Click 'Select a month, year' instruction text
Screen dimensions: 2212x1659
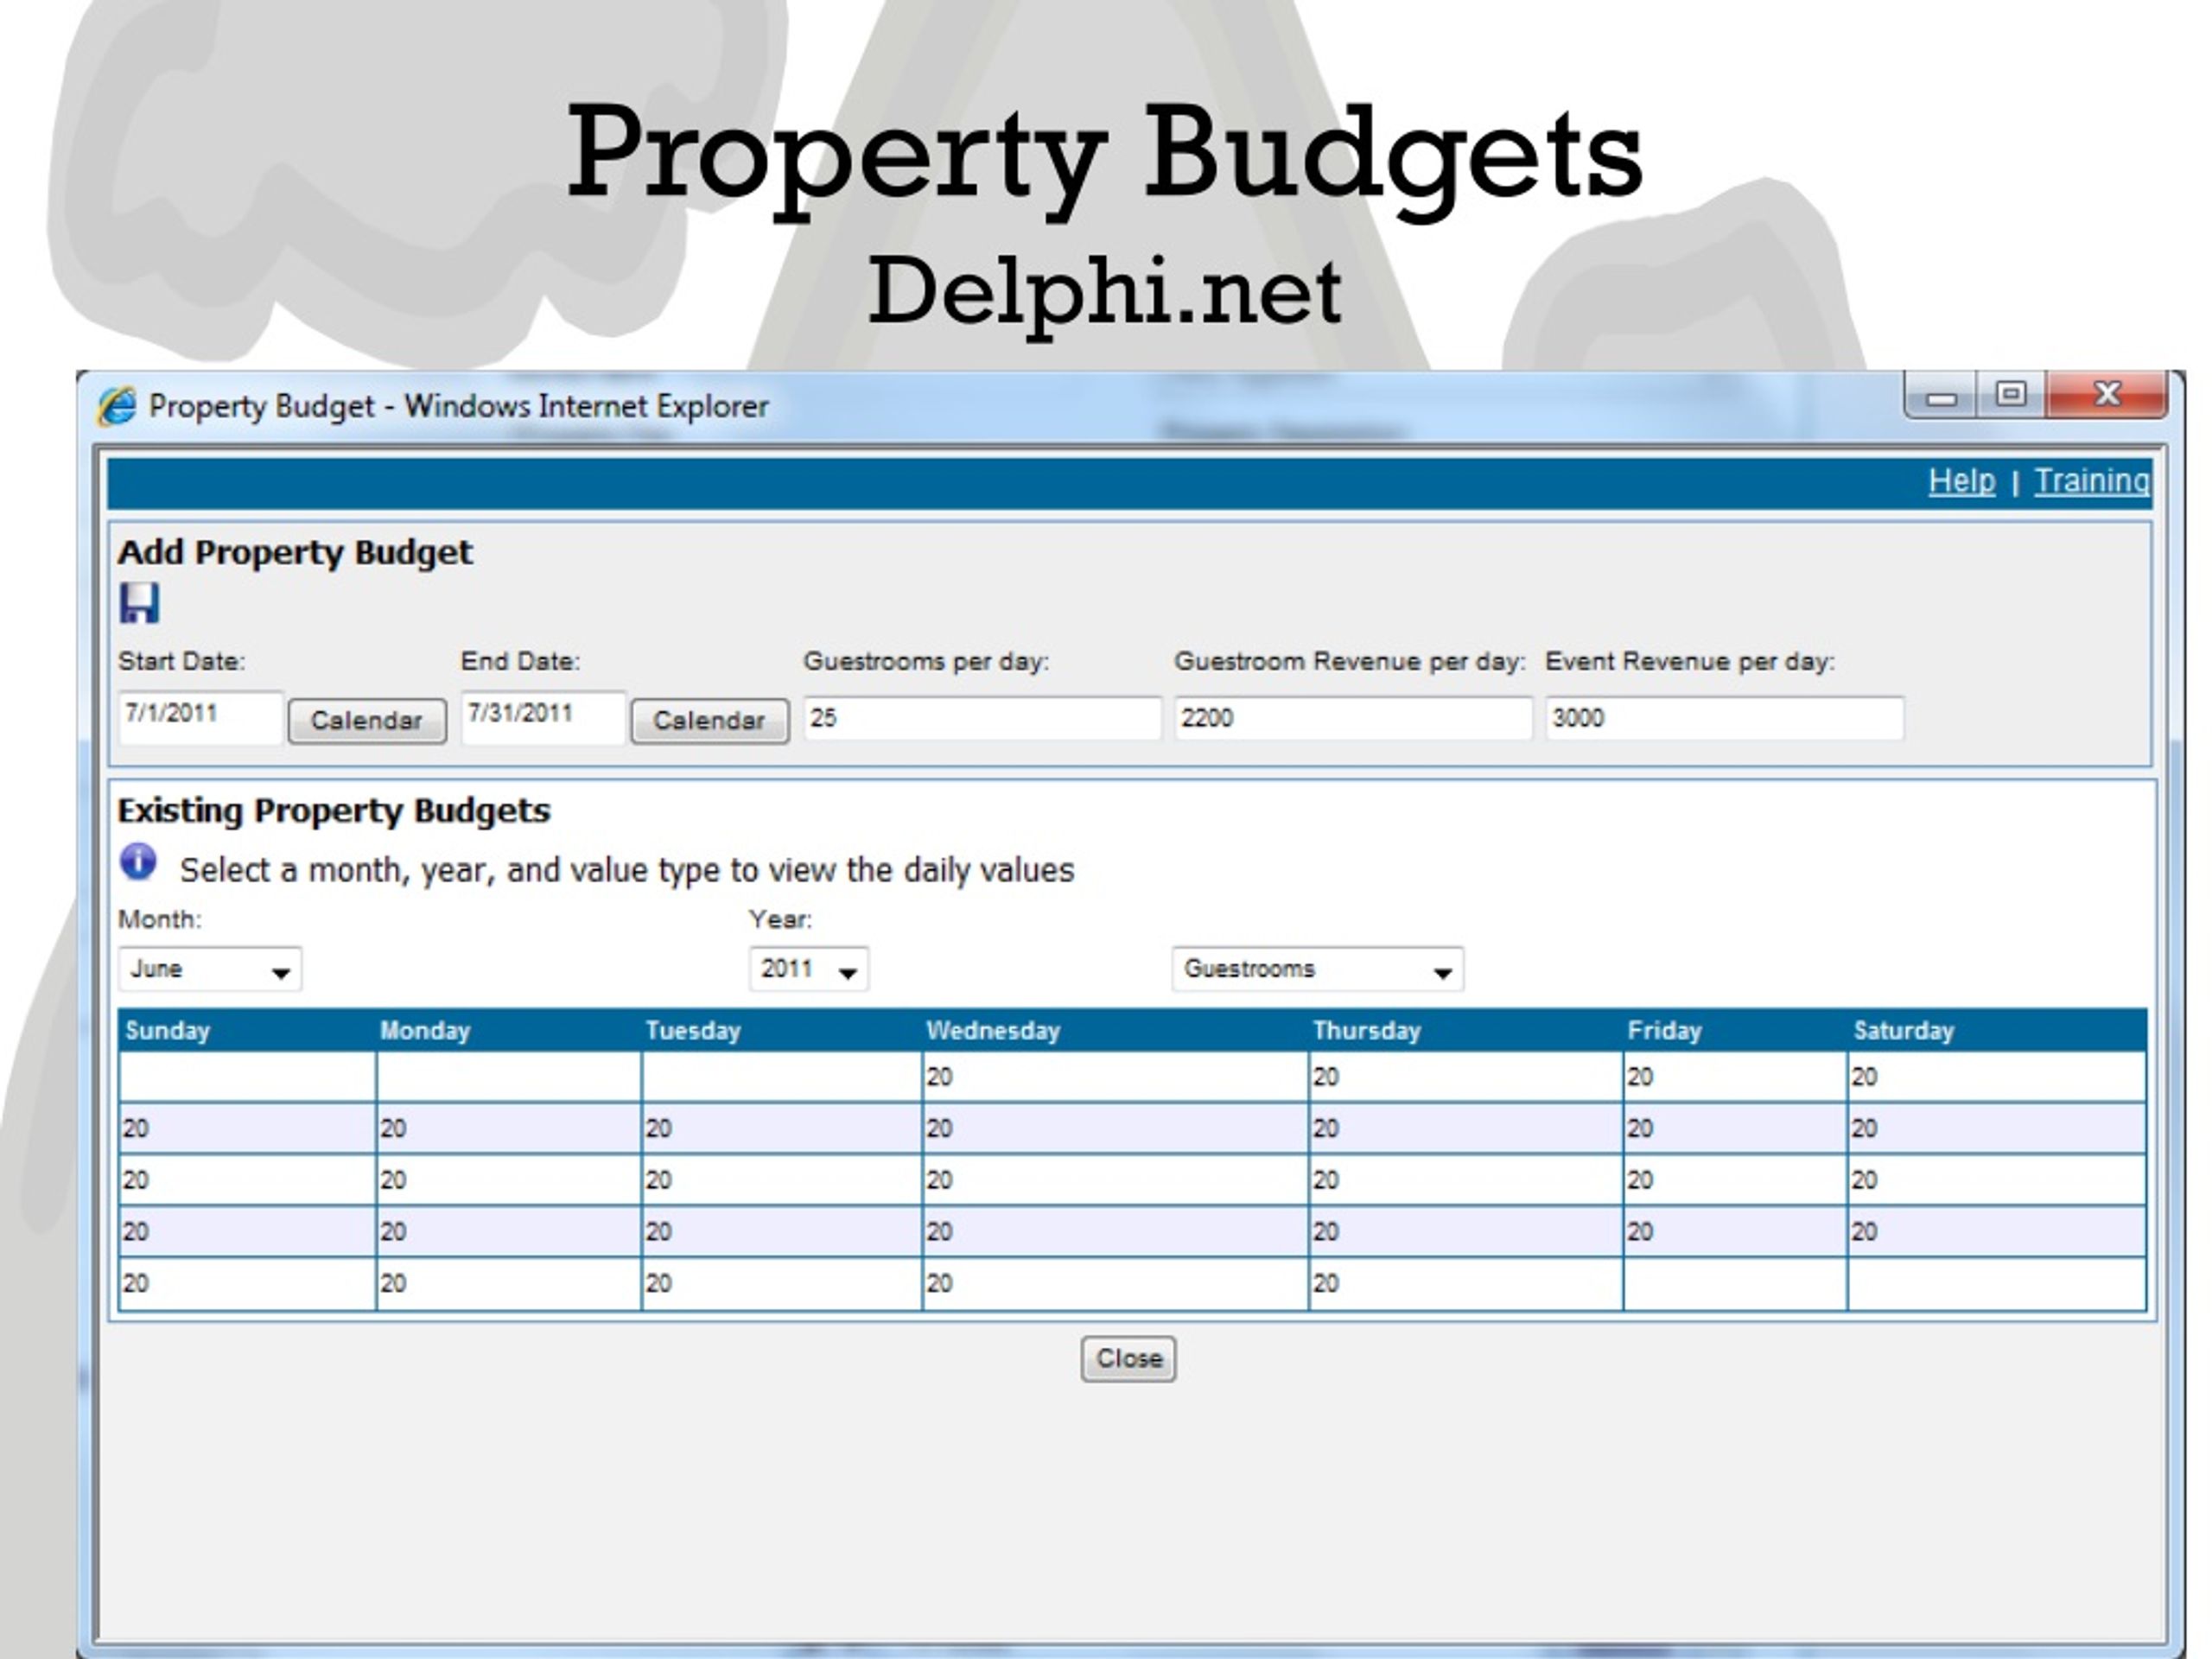627,871
